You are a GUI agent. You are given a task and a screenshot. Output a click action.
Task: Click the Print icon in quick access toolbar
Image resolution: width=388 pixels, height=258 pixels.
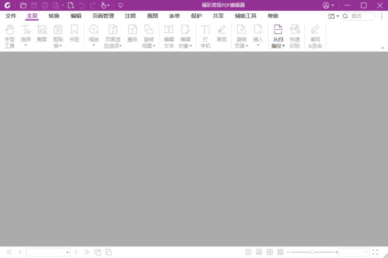pyautogui.click(x=45, y=5)
